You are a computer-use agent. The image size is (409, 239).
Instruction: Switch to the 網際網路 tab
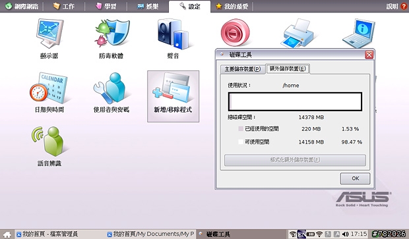pyautogui.click(x=22, y=6)
